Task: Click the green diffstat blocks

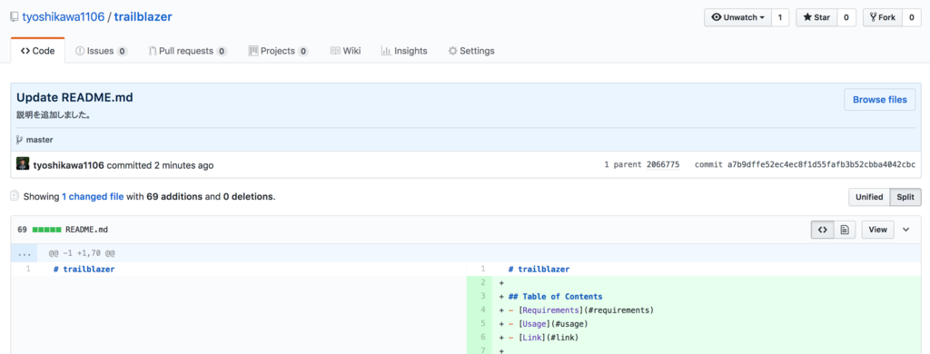Action: 47,230
